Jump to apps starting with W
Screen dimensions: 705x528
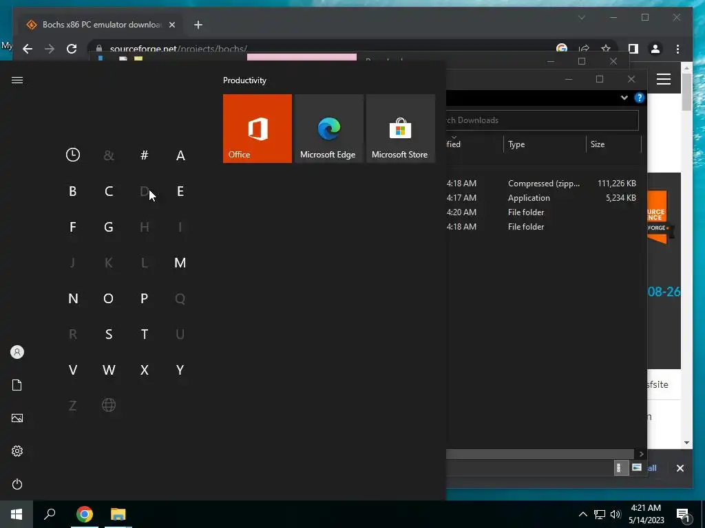tap(108, 369)
